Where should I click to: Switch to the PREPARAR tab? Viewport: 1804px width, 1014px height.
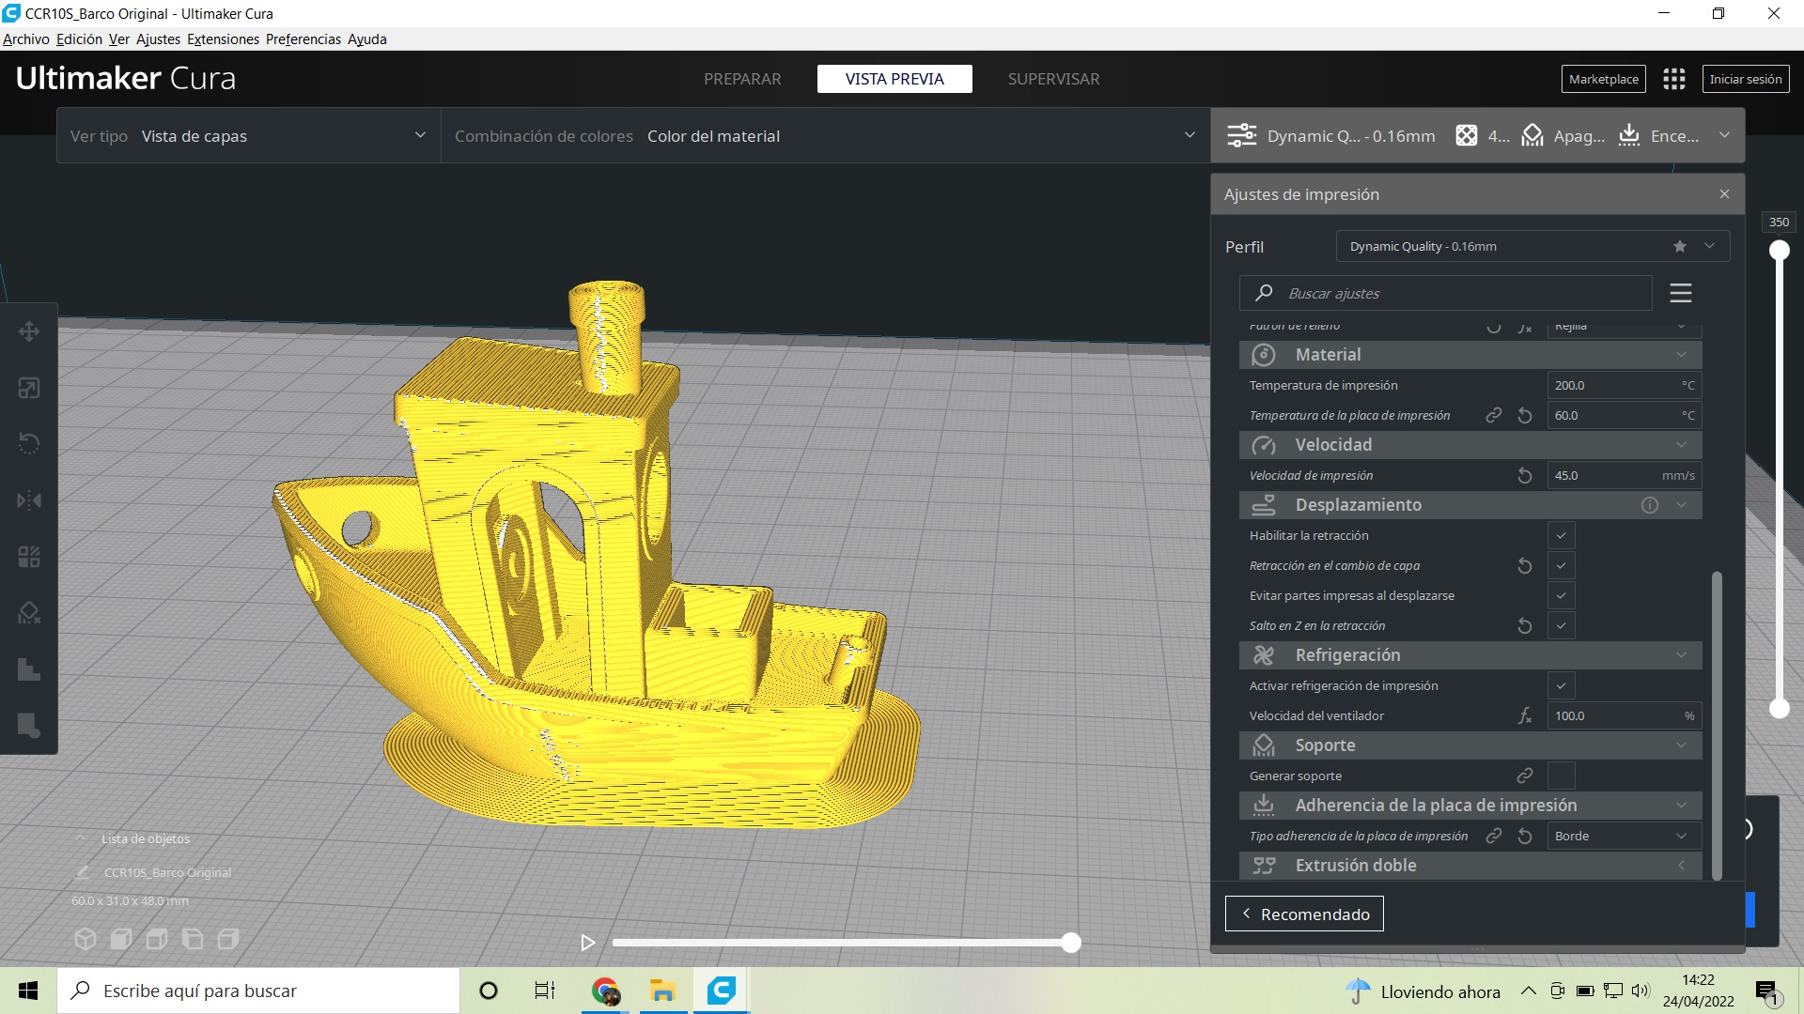(742, 79)
